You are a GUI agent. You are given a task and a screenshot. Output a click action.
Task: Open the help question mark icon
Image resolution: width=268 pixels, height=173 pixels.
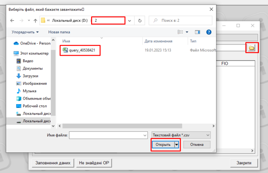pos(209,32)
